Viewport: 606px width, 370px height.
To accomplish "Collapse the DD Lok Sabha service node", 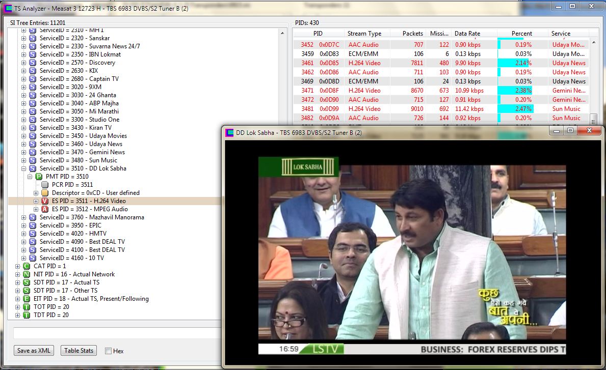I will 23,168.
